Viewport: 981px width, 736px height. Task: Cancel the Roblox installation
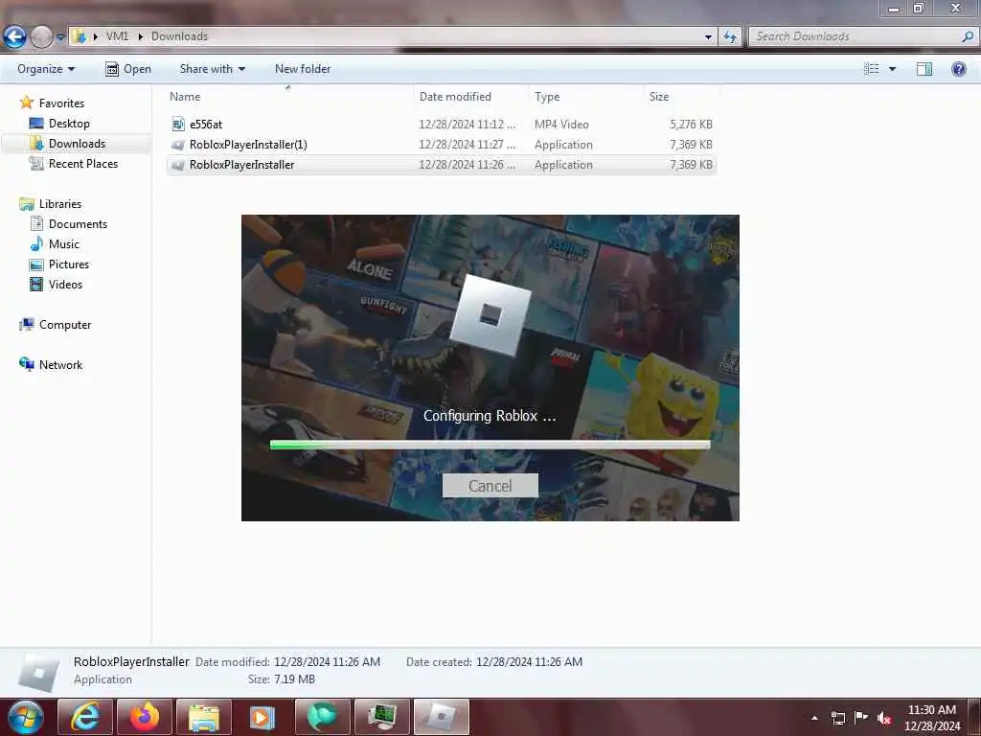coord(490,486)
